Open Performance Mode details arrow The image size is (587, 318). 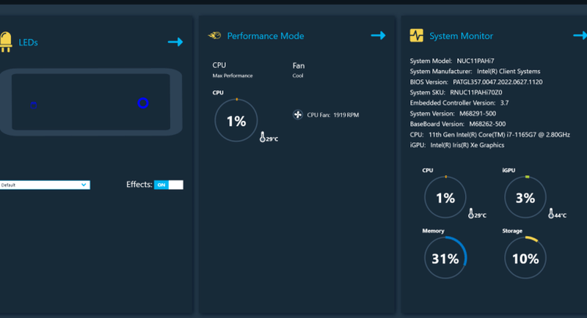click(378, 35)
